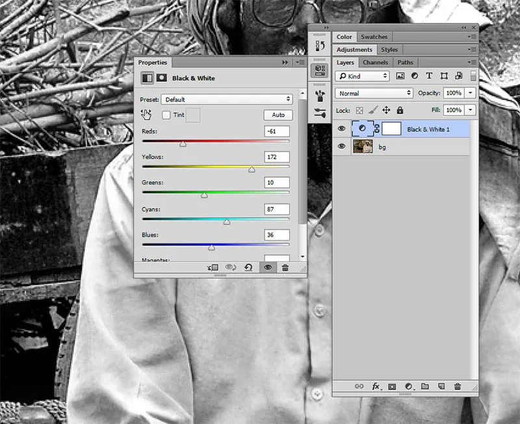Open the Layers panel flyout menu
This screenshot has height=424, width=520.
click(474, 62)
